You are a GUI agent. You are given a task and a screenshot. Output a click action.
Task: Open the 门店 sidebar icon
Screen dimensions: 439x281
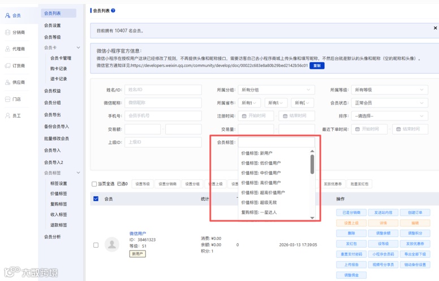pos(7,99)
